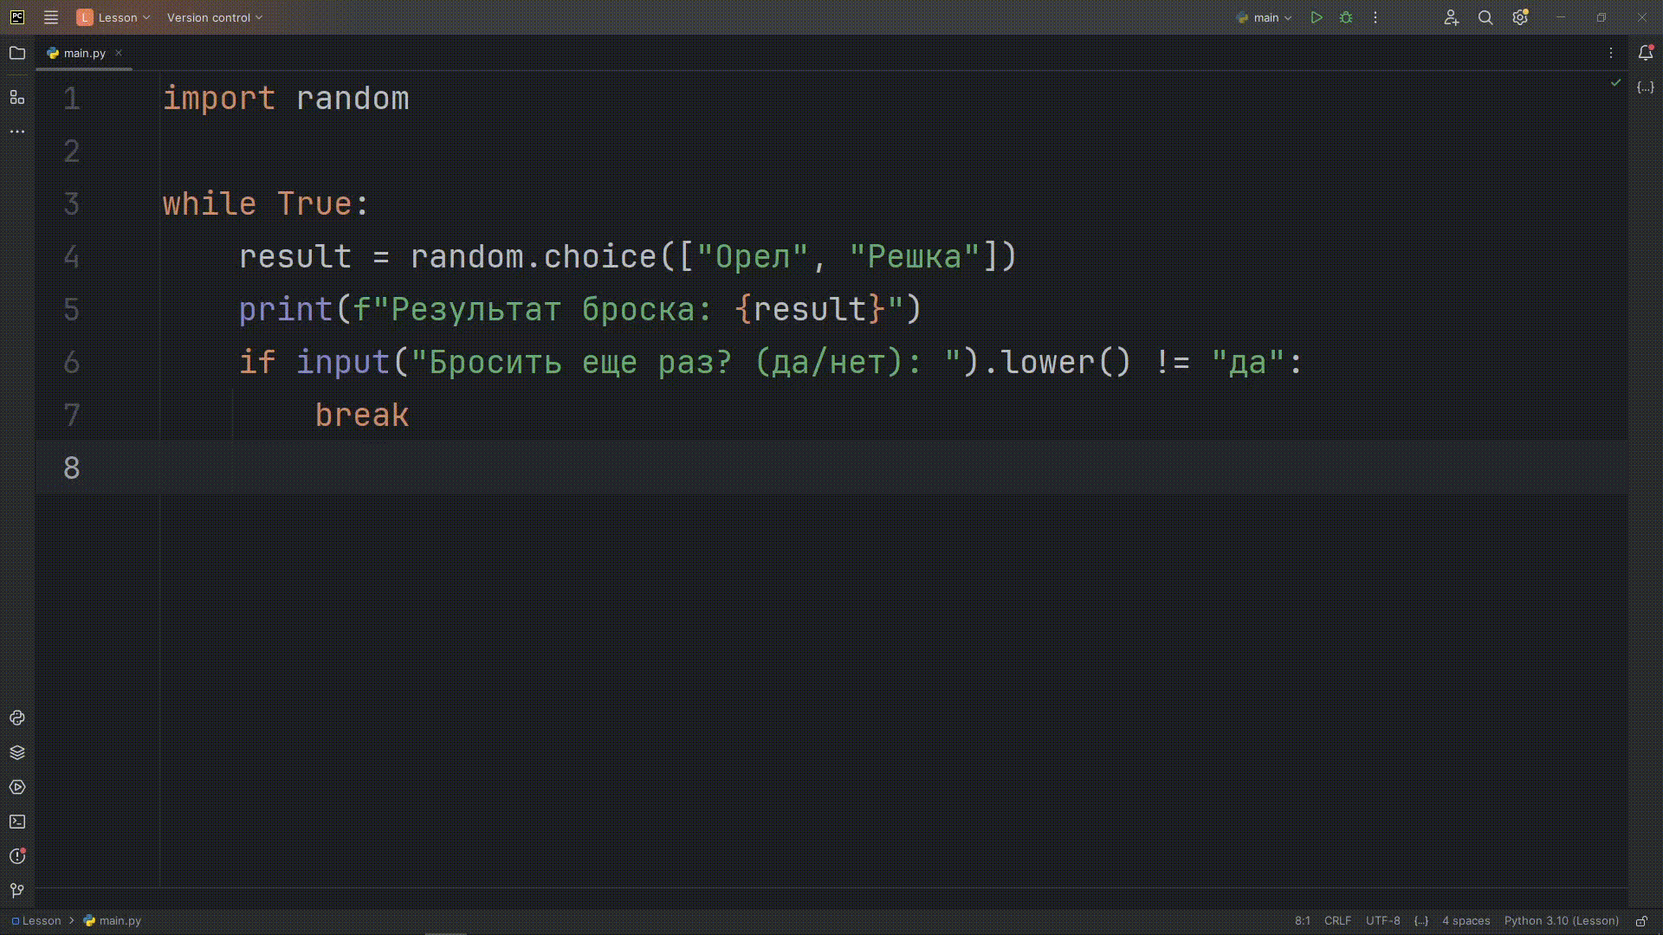This screenshot has width=1663, height=935.
Task: Click the Python 3.10 (Lesson) interpreter
Action: click(1561, 921)
